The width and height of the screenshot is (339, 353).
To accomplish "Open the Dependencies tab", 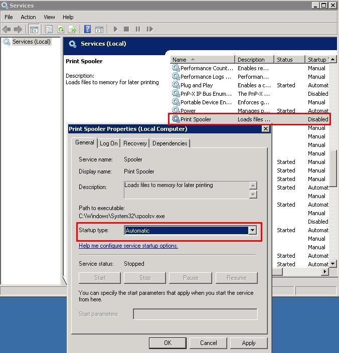I will 169,143.
